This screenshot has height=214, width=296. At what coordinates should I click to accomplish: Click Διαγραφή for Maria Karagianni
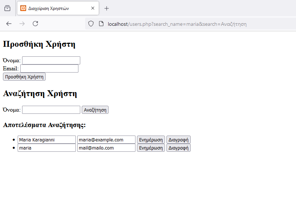click(x=178, y=140)
